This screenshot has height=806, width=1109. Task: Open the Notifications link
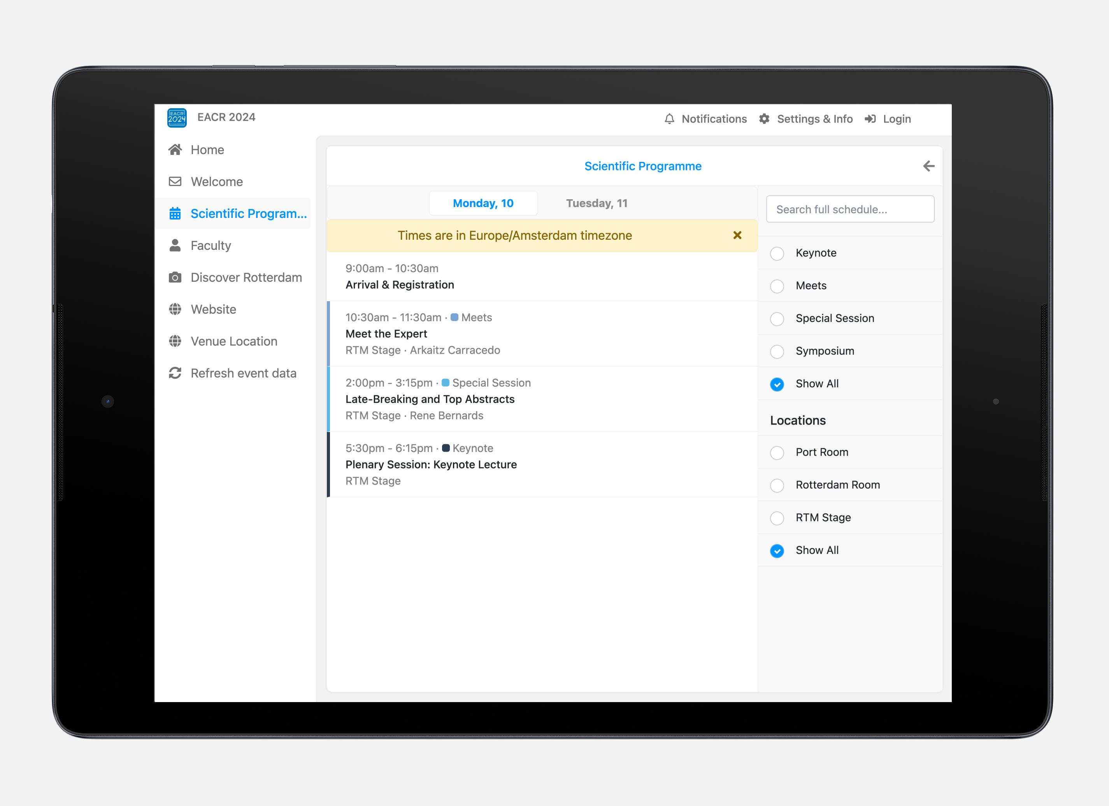coord(705,119)
